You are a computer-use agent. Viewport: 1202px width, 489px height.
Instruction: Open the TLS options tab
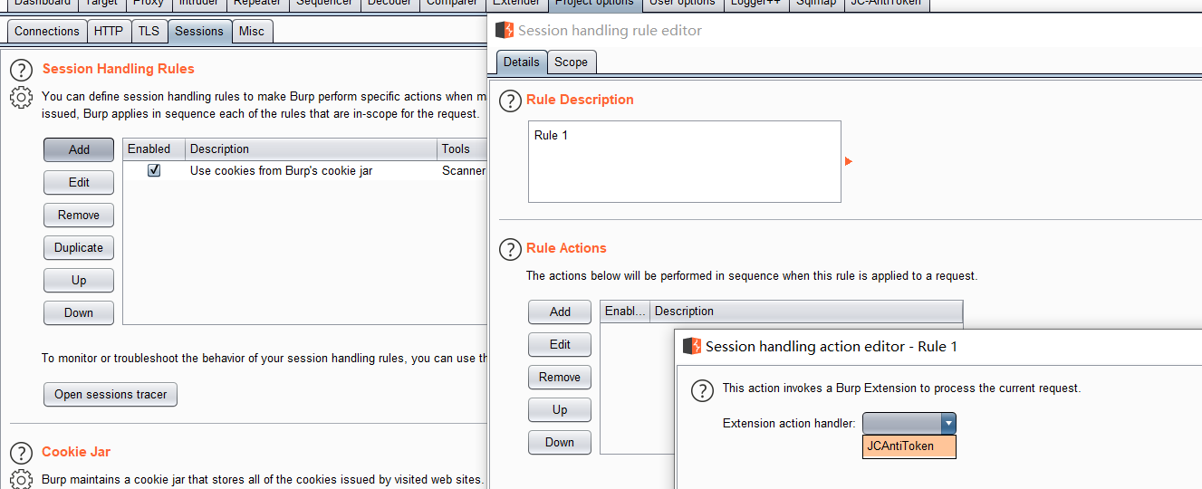click(x=149, y=31)
